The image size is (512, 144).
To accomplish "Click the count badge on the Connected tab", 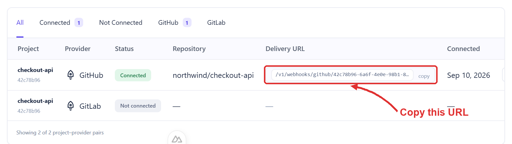I will 79,23.
